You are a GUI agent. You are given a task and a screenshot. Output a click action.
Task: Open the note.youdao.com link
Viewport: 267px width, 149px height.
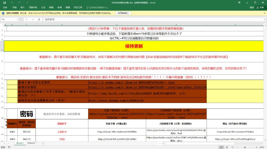pos(116,100)
